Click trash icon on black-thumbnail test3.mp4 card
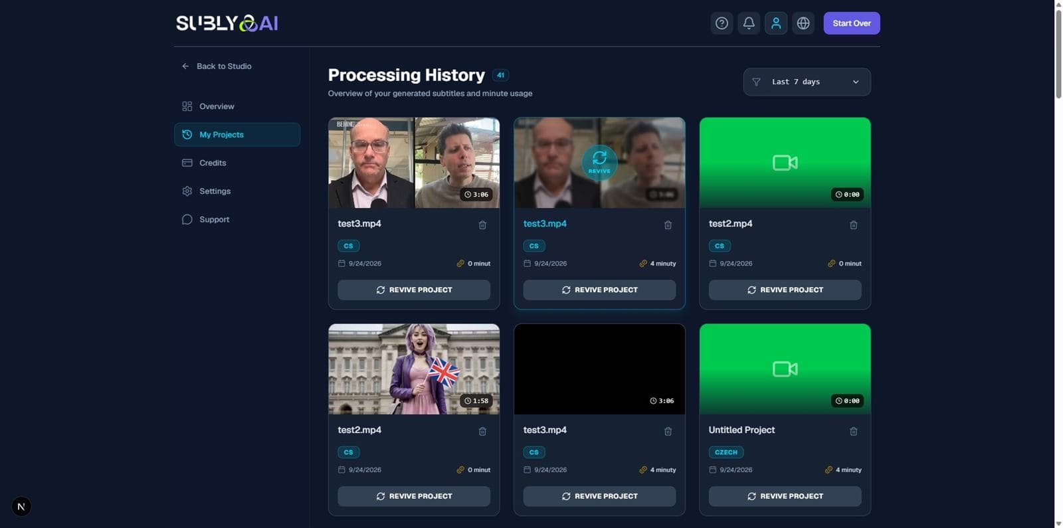 click(668, 431)
